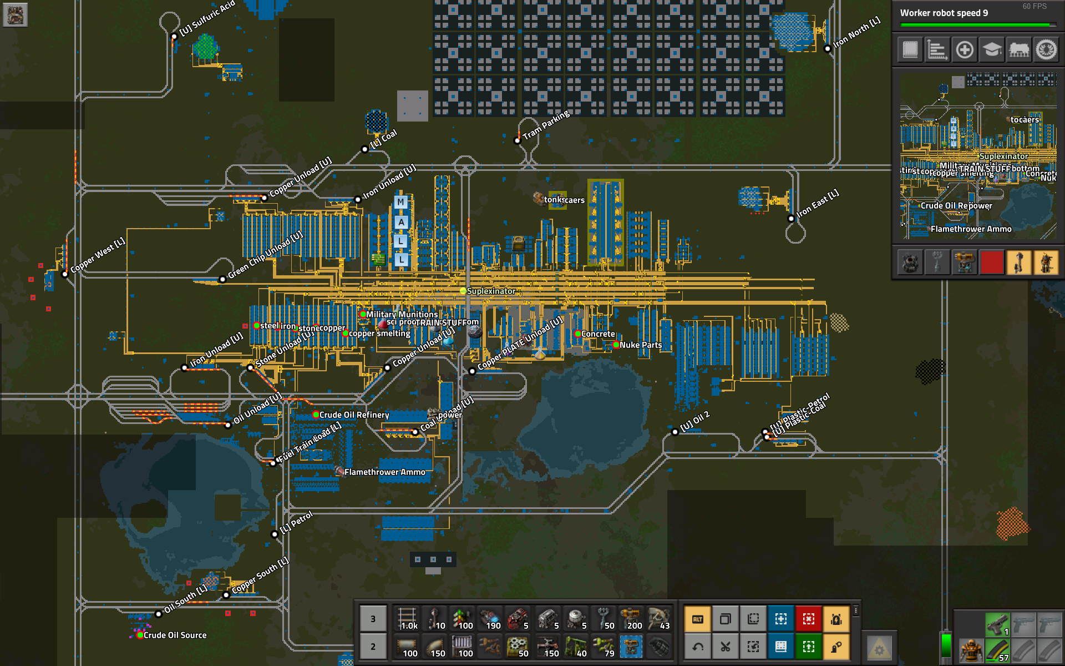Click the minimap preview panel

click(x=978, y=157)
